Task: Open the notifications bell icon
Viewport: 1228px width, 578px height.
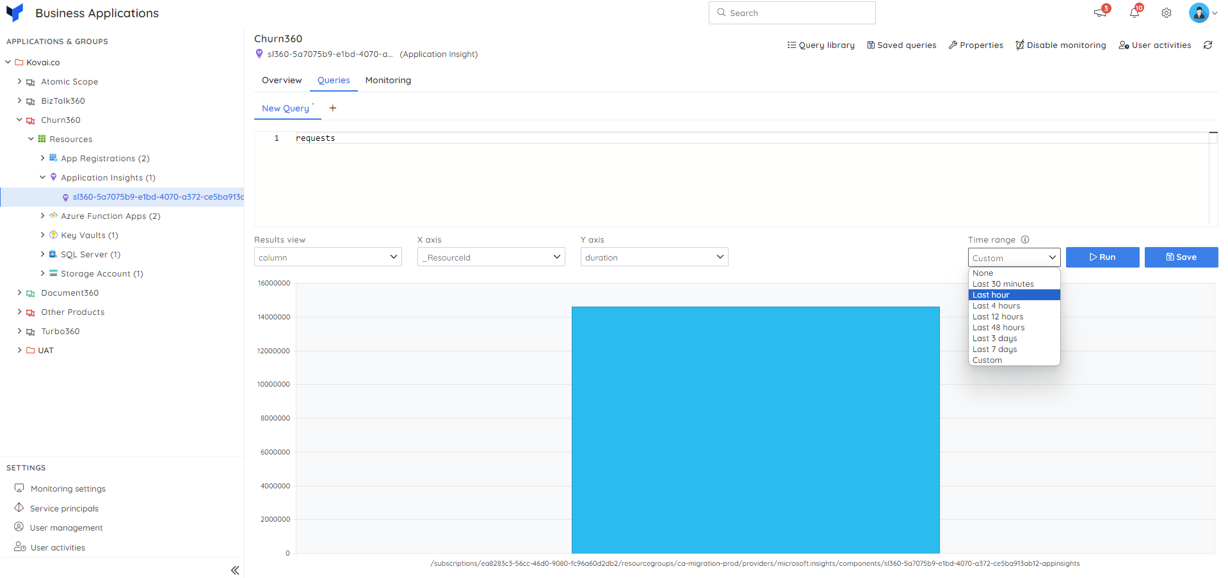Action: (1135, 13)
